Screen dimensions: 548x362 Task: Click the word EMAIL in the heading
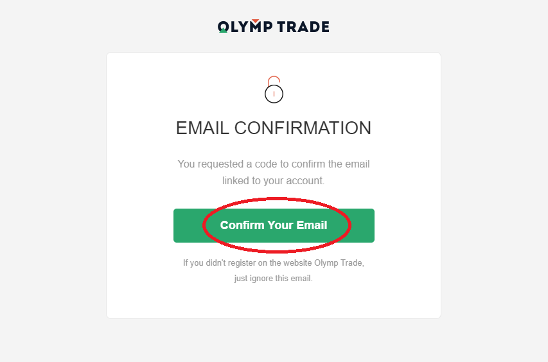(203, 128)
